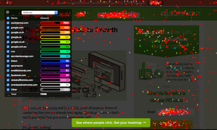The height and width of the screenshot is (130, 217).
Task: Click the orange 932 amount bar
Action: [x=55, y=28]
